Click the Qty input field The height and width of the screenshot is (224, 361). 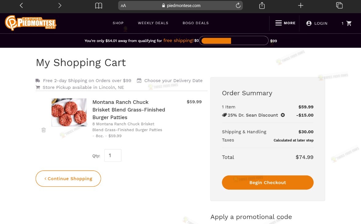[x=113, y=156]
